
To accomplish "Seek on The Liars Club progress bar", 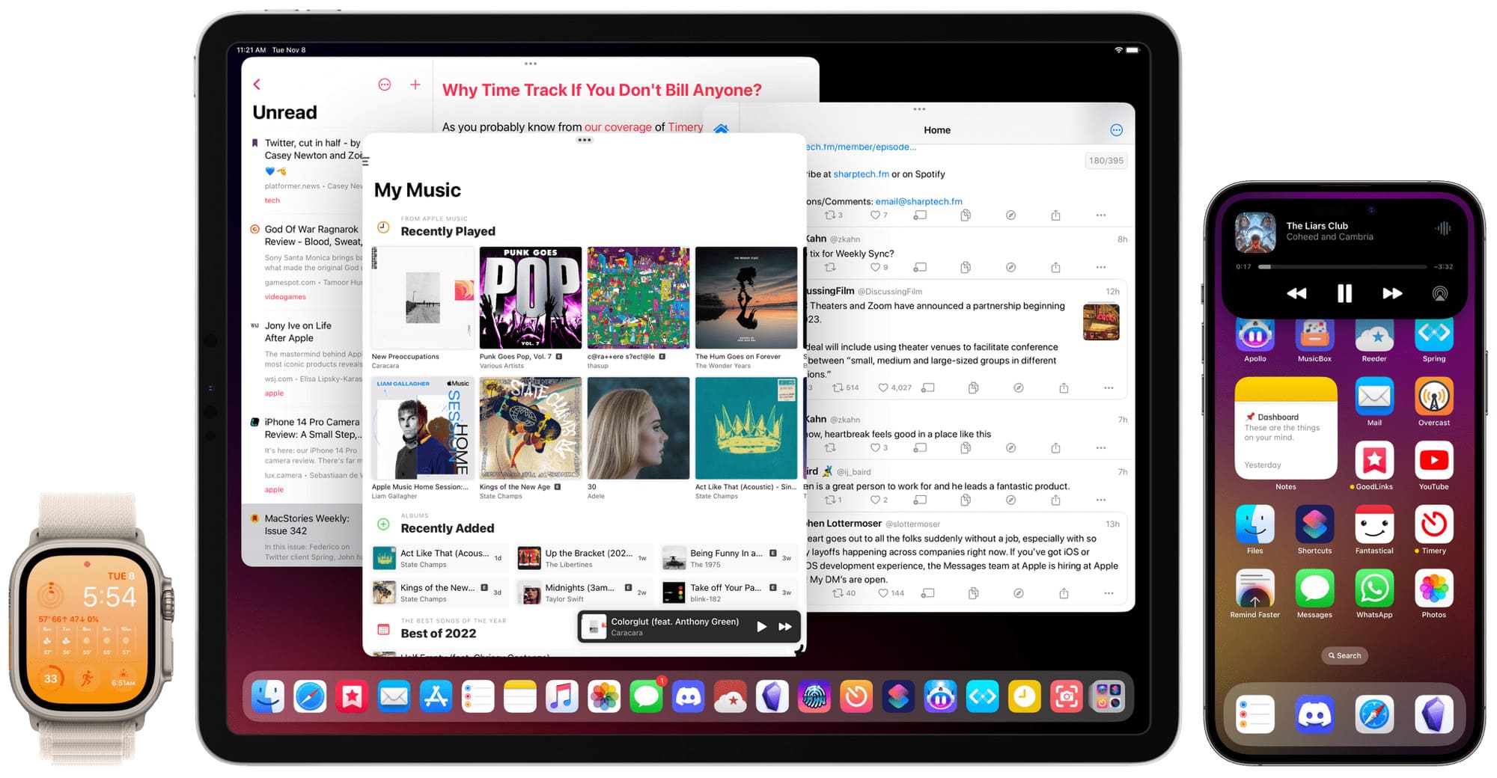I will (x=1342, y=266).
